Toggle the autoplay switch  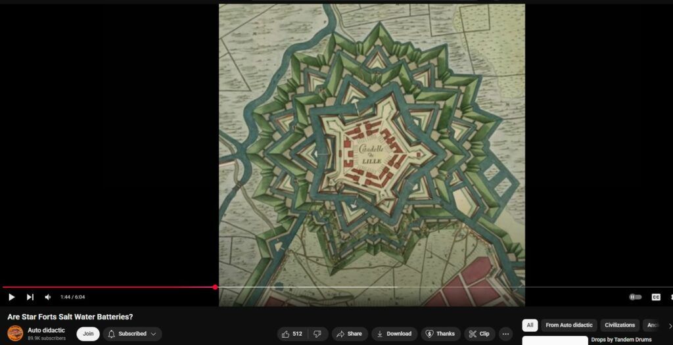point(635,297)
